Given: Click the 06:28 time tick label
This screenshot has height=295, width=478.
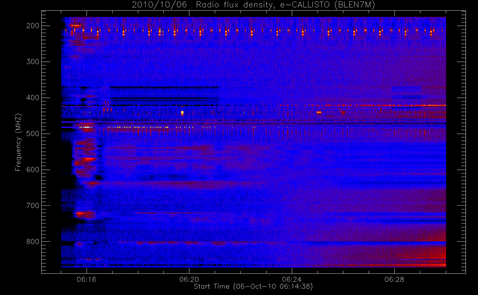Looking at the screenshot, I should tap(394, 279).
